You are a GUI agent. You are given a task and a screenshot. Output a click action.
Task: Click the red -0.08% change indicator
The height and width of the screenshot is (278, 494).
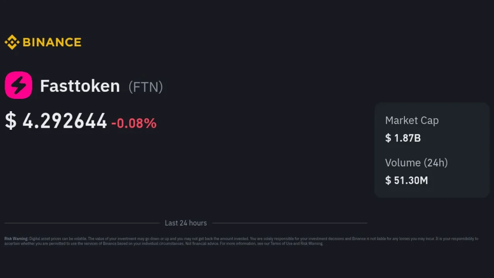(134, 123)
